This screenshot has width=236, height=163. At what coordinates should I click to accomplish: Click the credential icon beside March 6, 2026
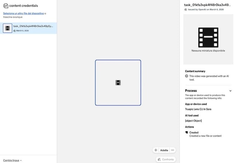[14, 31]
